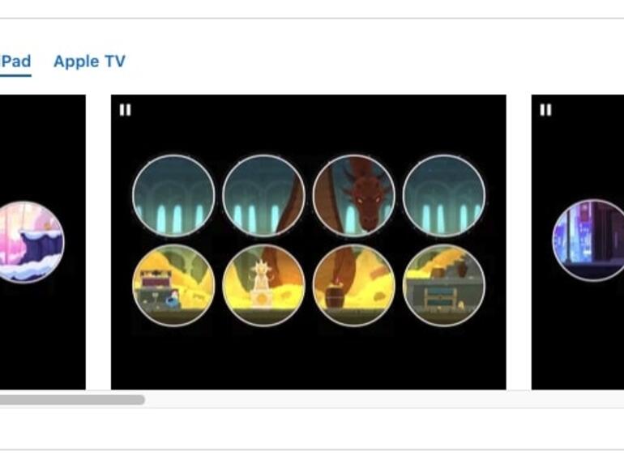Open the center video preview
This screenshot has width=624, height=468.
(x=309, y=242)
